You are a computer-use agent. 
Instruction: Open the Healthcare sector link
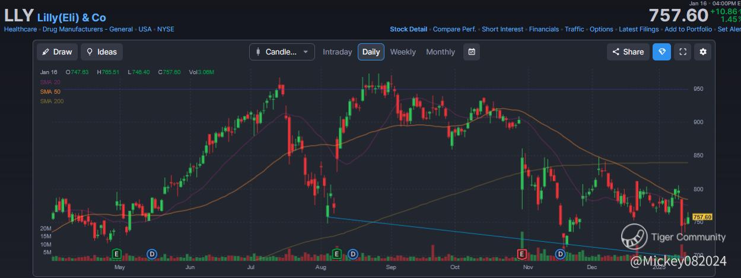(x=21, y=29)
